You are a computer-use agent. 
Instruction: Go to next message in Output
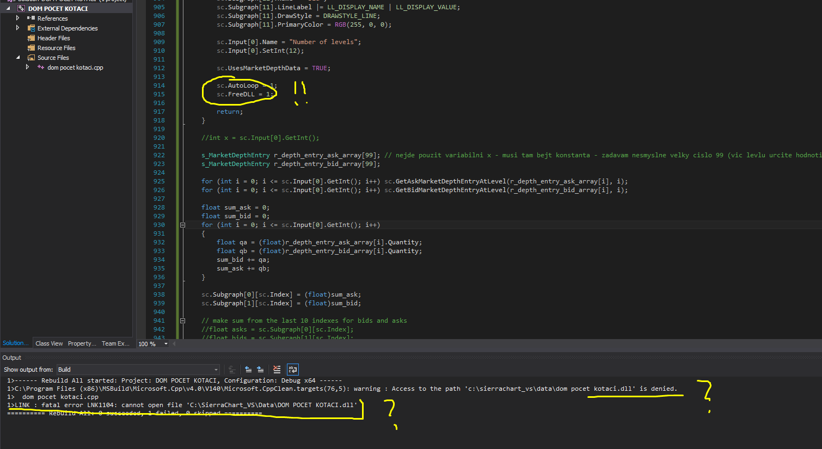[x=260, y=370]
